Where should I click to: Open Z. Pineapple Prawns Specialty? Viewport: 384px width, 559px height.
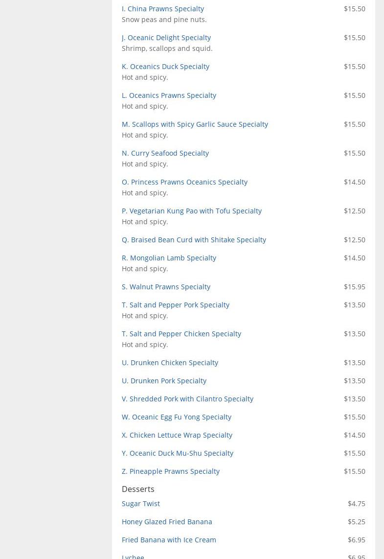coord(170,471)
